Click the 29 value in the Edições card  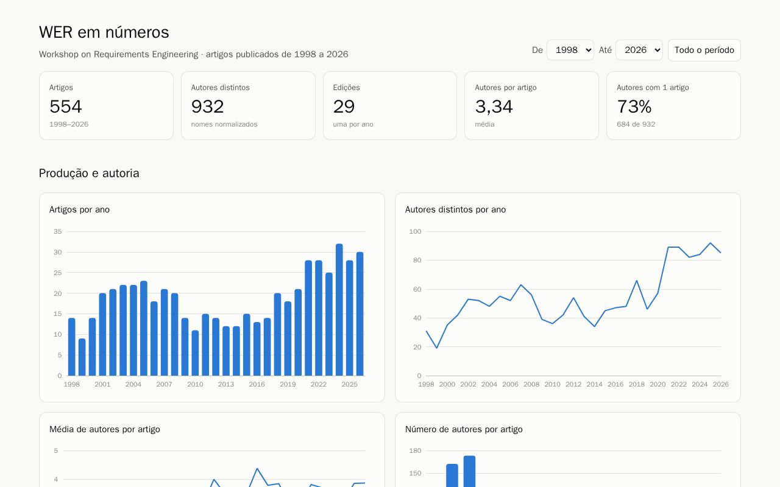pos(344,107)
